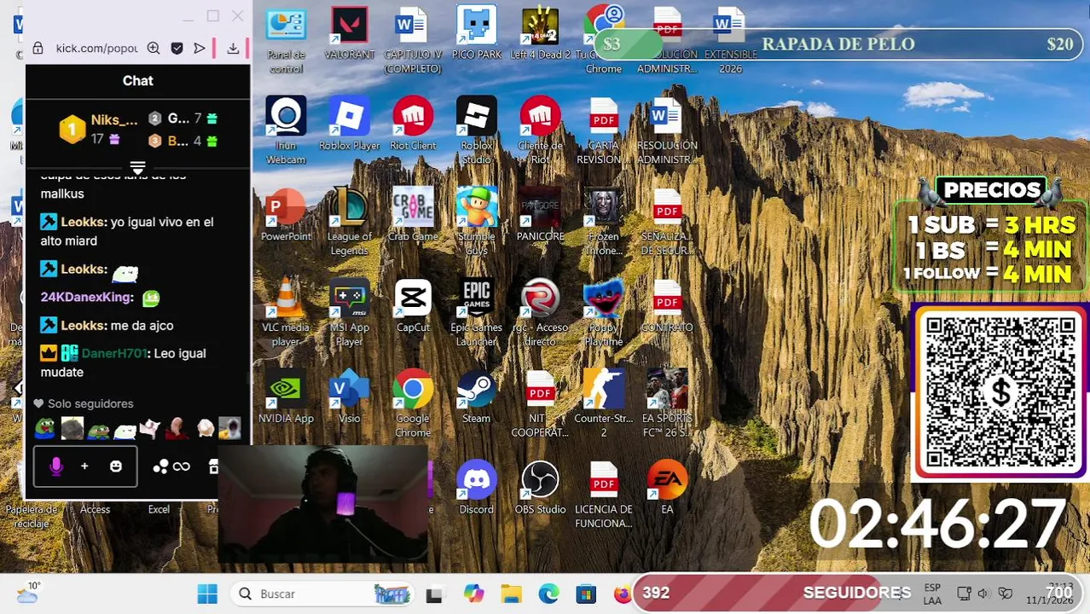Open Panel de control shortcut

[x=286, y=40]
